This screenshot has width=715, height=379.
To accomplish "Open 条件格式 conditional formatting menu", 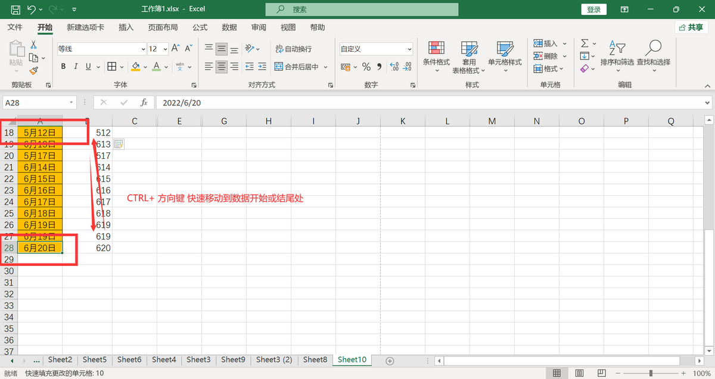I will click(436, 57).
